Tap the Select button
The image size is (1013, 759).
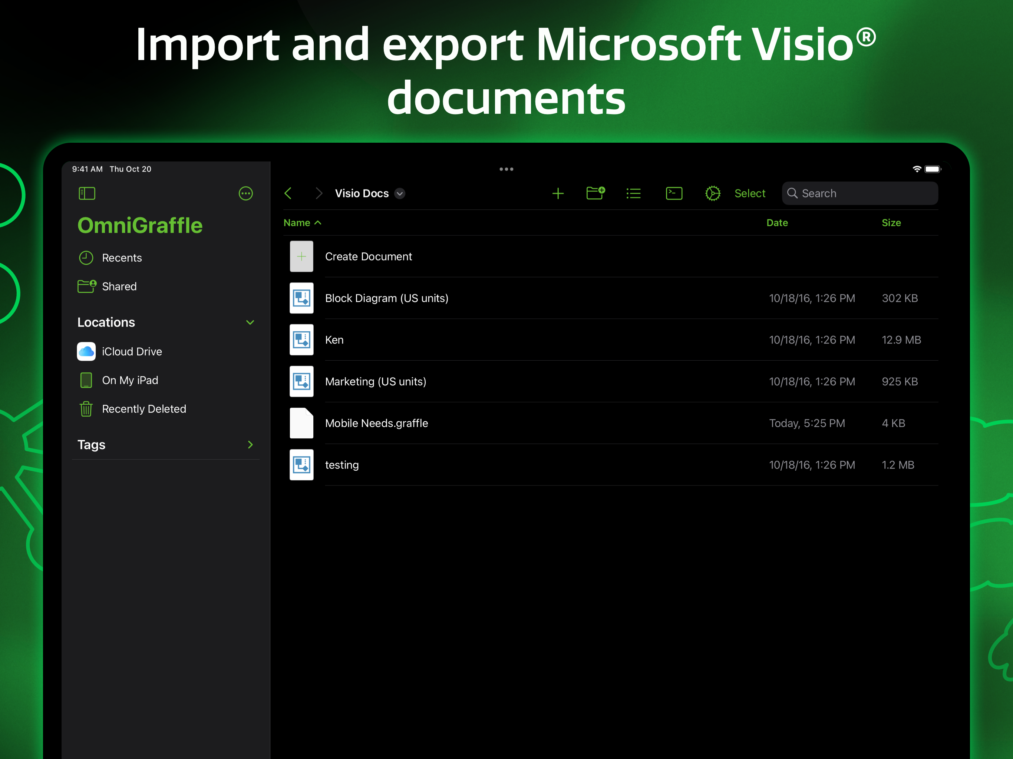point(750,193)
